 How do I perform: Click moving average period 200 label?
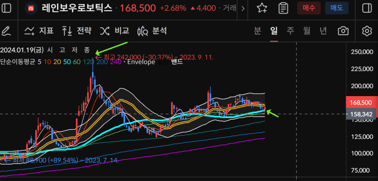click(102, 62)
